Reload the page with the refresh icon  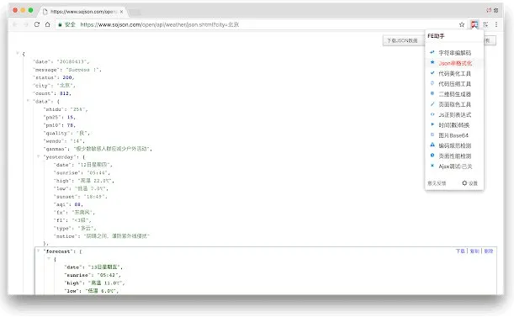[37, 24]
